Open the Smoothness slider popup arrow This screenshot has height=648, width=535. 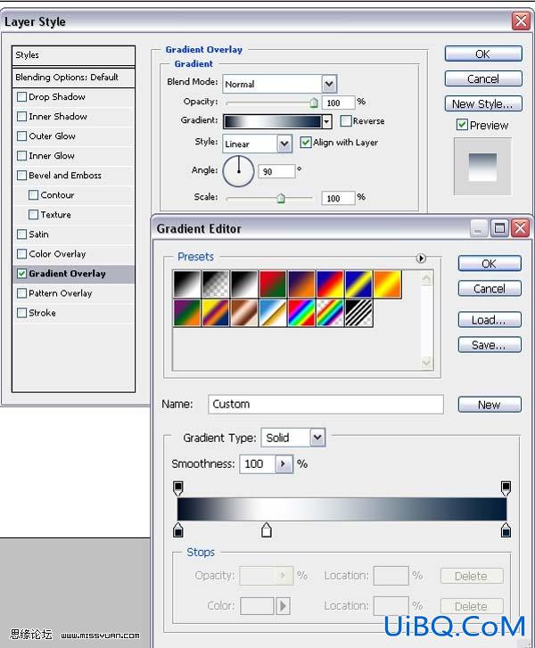[284, 464]
